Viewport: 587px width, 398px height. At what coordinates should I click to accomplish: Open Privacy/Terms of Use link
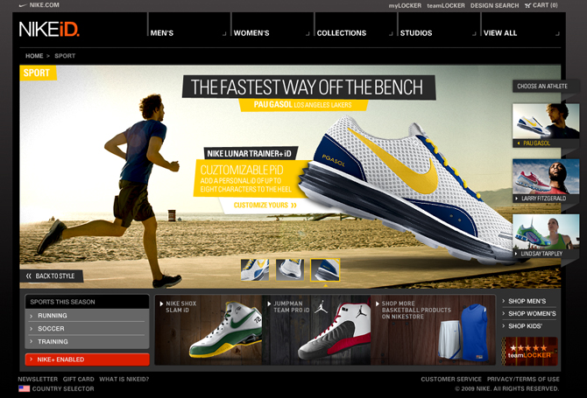(x=523, y=379)
